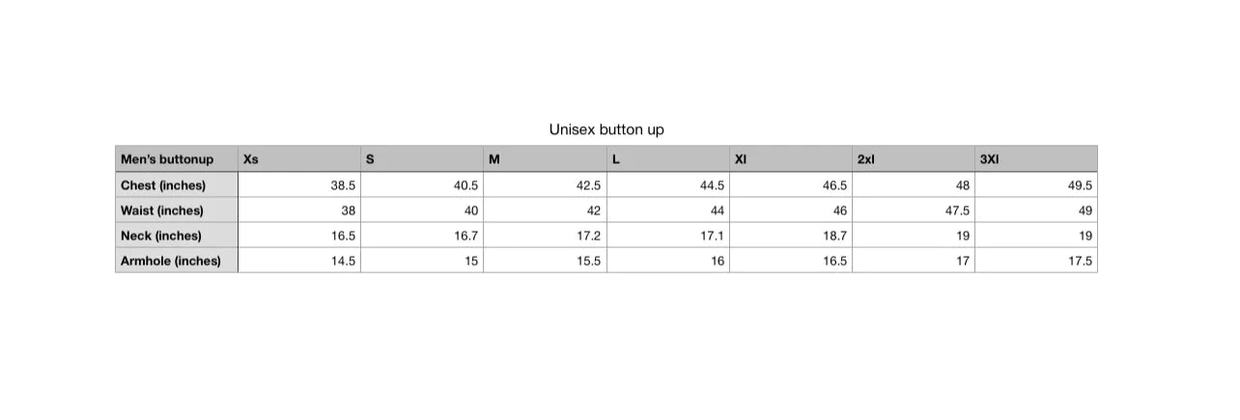This screenshot has width=1240, height=420.
Task: Select the Xs column header
Action: pos(299,159)
